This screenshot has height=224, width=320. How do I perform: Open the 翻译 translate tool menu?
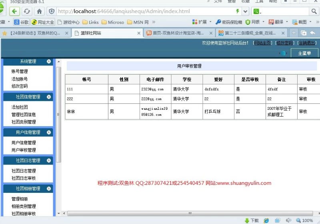click(278, 22)
